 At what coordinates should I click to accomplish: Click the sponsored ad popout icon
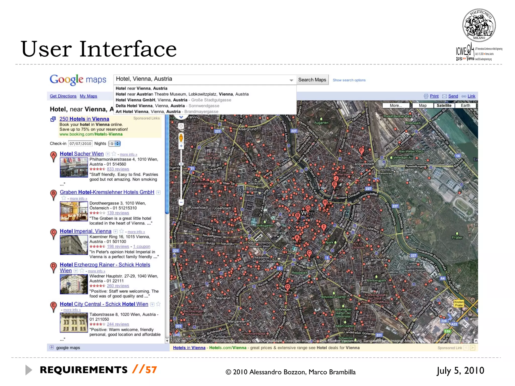pyautogui.click(x=53, y=119)
